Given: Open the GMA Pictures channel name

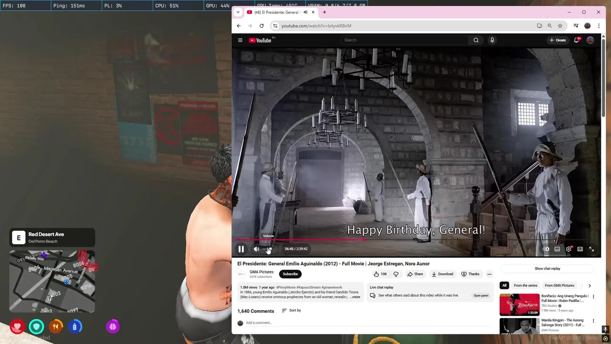Looking at the screenshot, I should tap(262, 272).
